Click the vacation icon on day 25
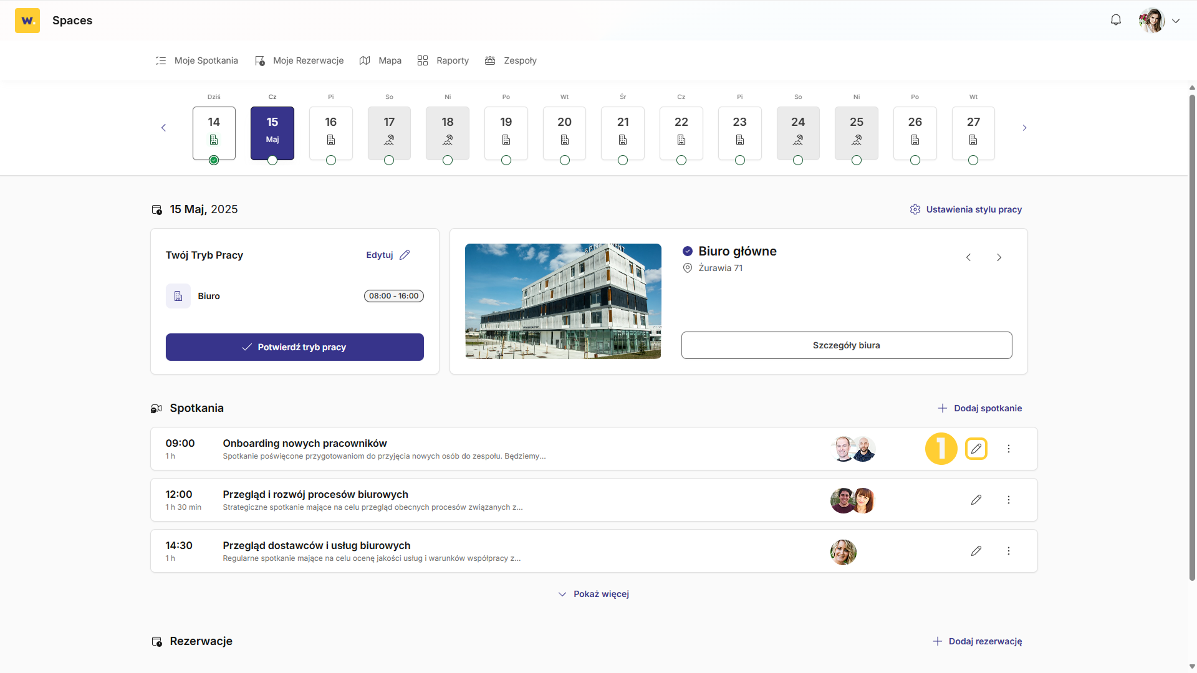Image resolution: width=1197 pixels, height=673 pixels. coord(857,140)
